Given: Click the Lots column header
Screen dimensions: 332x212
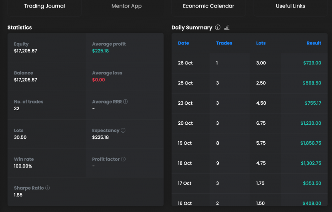Looking at the screenshot, I should 261,43.
